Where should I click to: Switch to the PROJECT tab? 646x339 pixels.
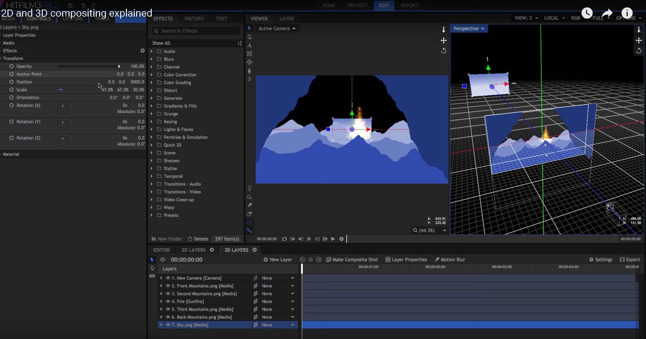pyautogui.click(x=357, y=5)
